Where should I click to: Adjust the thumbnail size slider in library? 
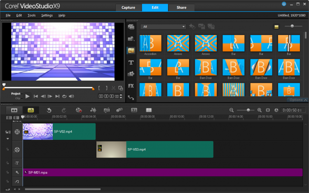pos(292,26)
